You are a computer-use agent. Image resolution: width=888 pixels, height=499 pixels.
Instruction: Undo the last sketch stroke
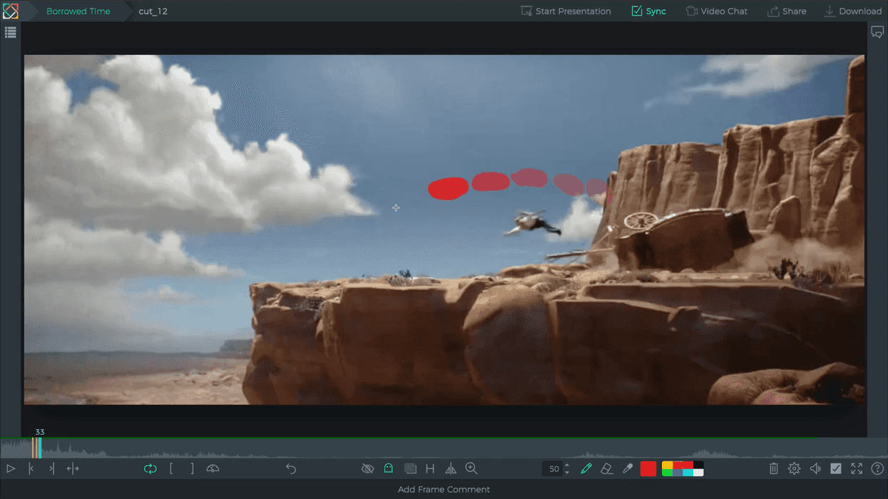click(291, 469)
